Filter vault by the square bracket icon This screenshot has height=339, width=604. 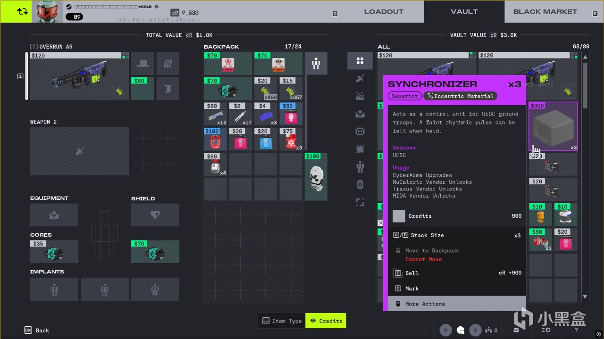(x=360, y=202)
